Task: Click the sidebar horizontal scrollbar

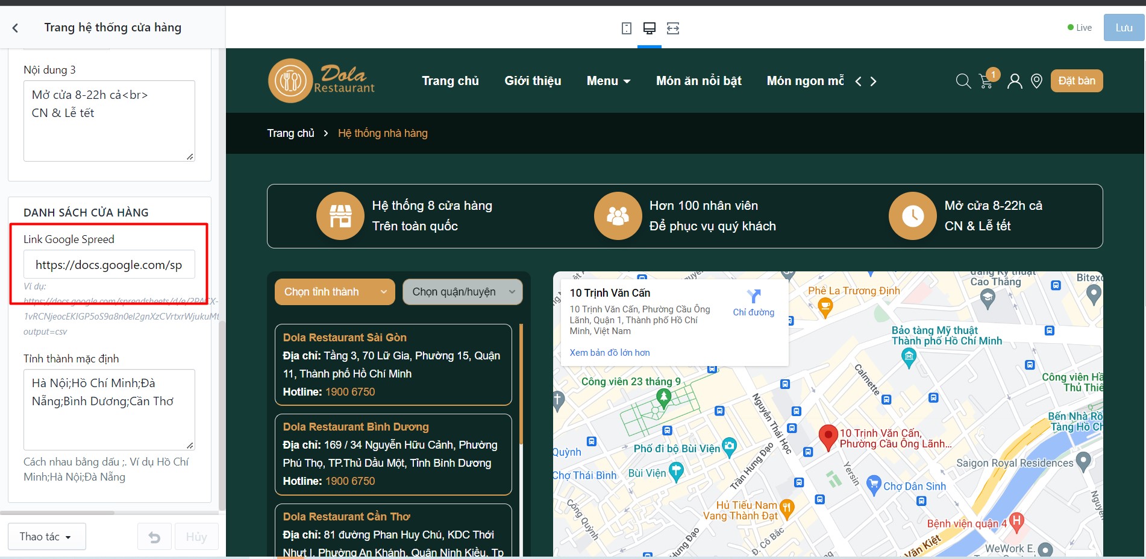Action: 57,513
